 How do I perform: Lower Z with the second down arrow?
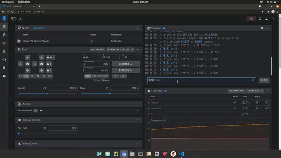[41, 70]
